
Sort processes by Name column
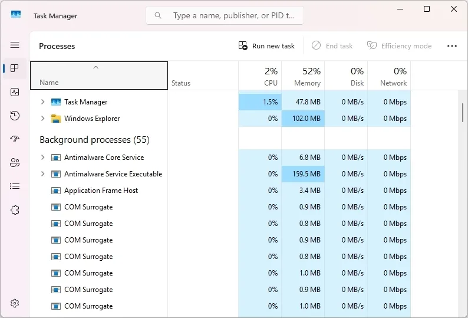pos(99,76)
